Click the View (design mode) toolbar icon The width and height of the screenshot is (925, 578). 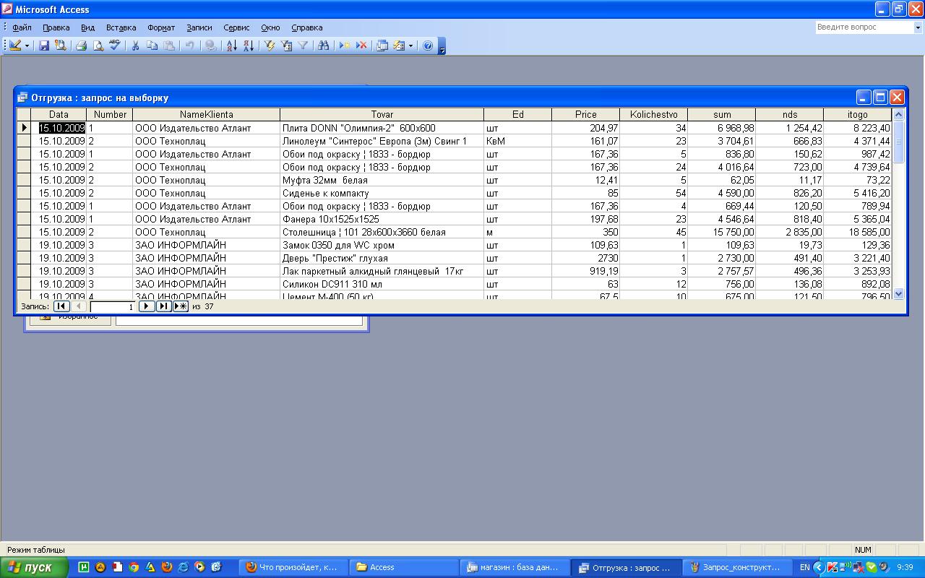click(x=15, y=45)
